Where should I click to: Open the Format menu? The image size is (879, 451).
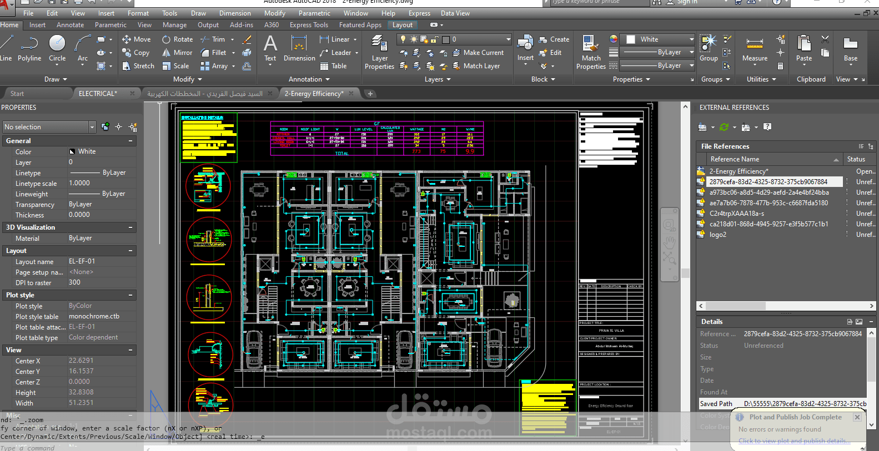tap(138, 13)
